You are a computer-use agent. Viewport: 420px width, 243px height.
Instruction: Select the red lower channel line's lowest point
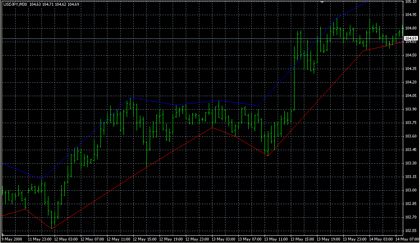[51, 228]
